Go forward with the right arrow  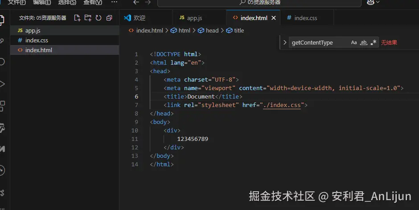click(148, 2)
